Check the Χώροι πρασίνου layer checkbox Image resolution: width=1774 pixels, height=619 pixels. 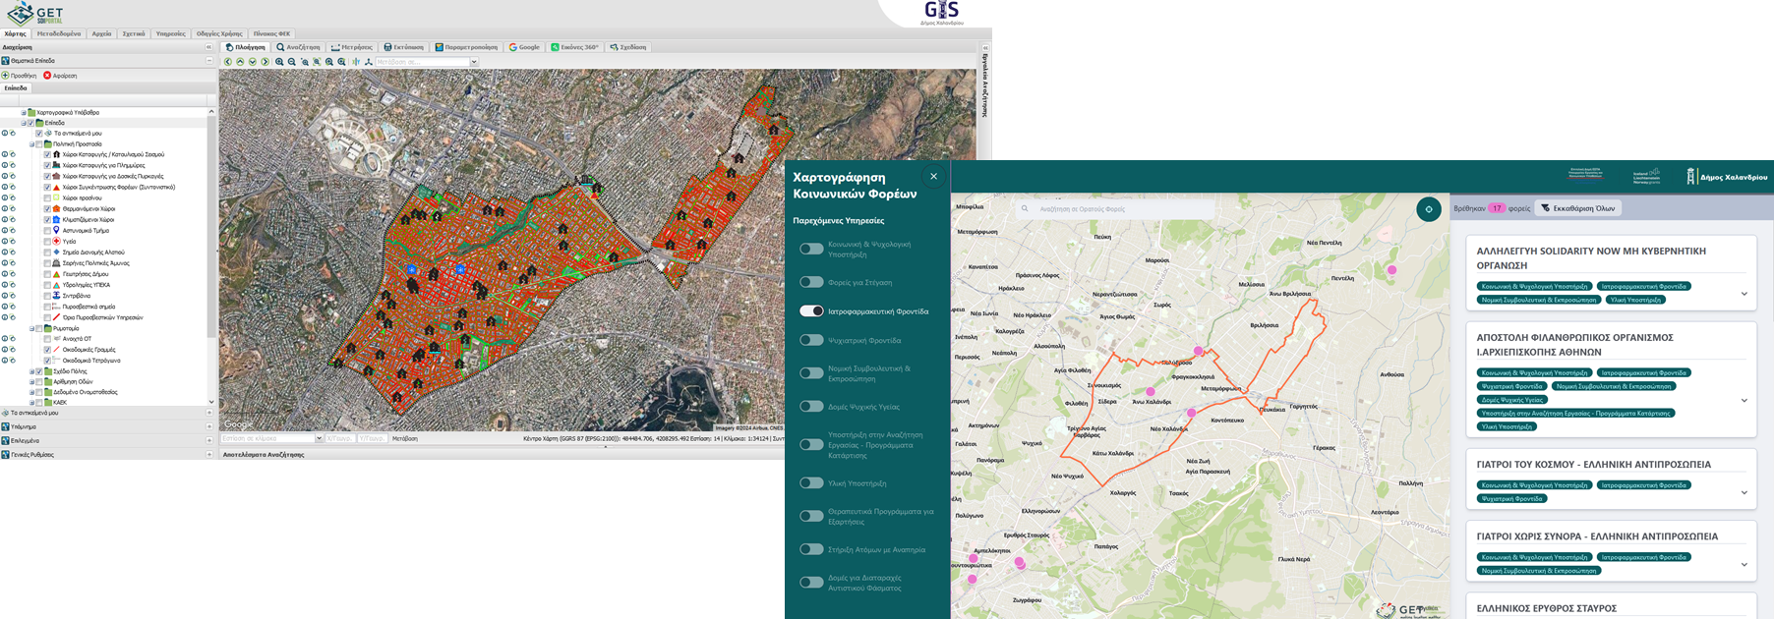[x=47, y=198]
